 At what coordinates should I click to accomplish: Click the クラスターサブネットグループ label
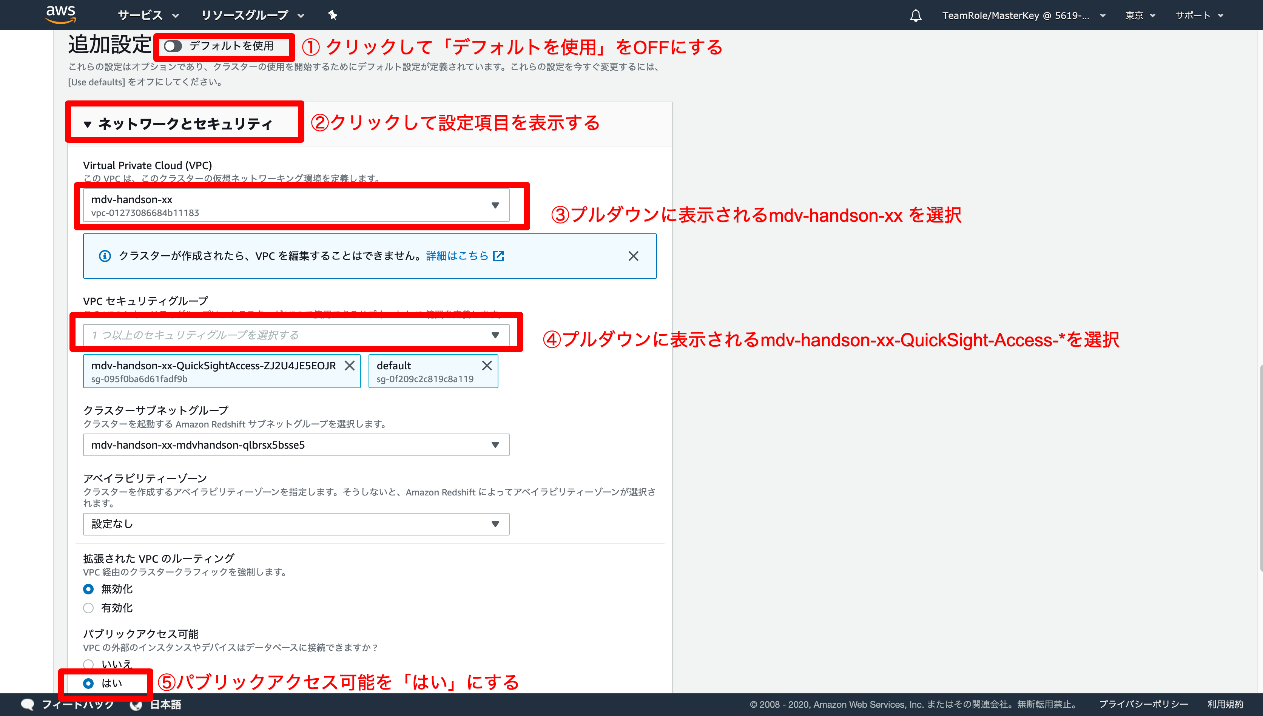point(156,410)
